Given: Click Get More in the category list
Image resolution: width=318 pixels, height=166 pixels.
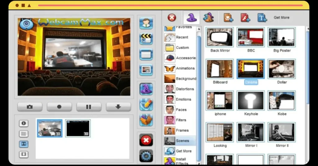Looking at the screenshot, I should tap(180, 151).
